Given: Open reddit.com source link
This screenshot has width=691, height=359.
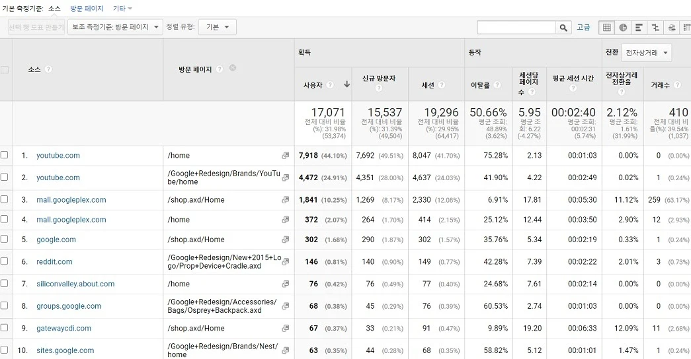Looking at the screenshot, I should click(x=54, y=262).
